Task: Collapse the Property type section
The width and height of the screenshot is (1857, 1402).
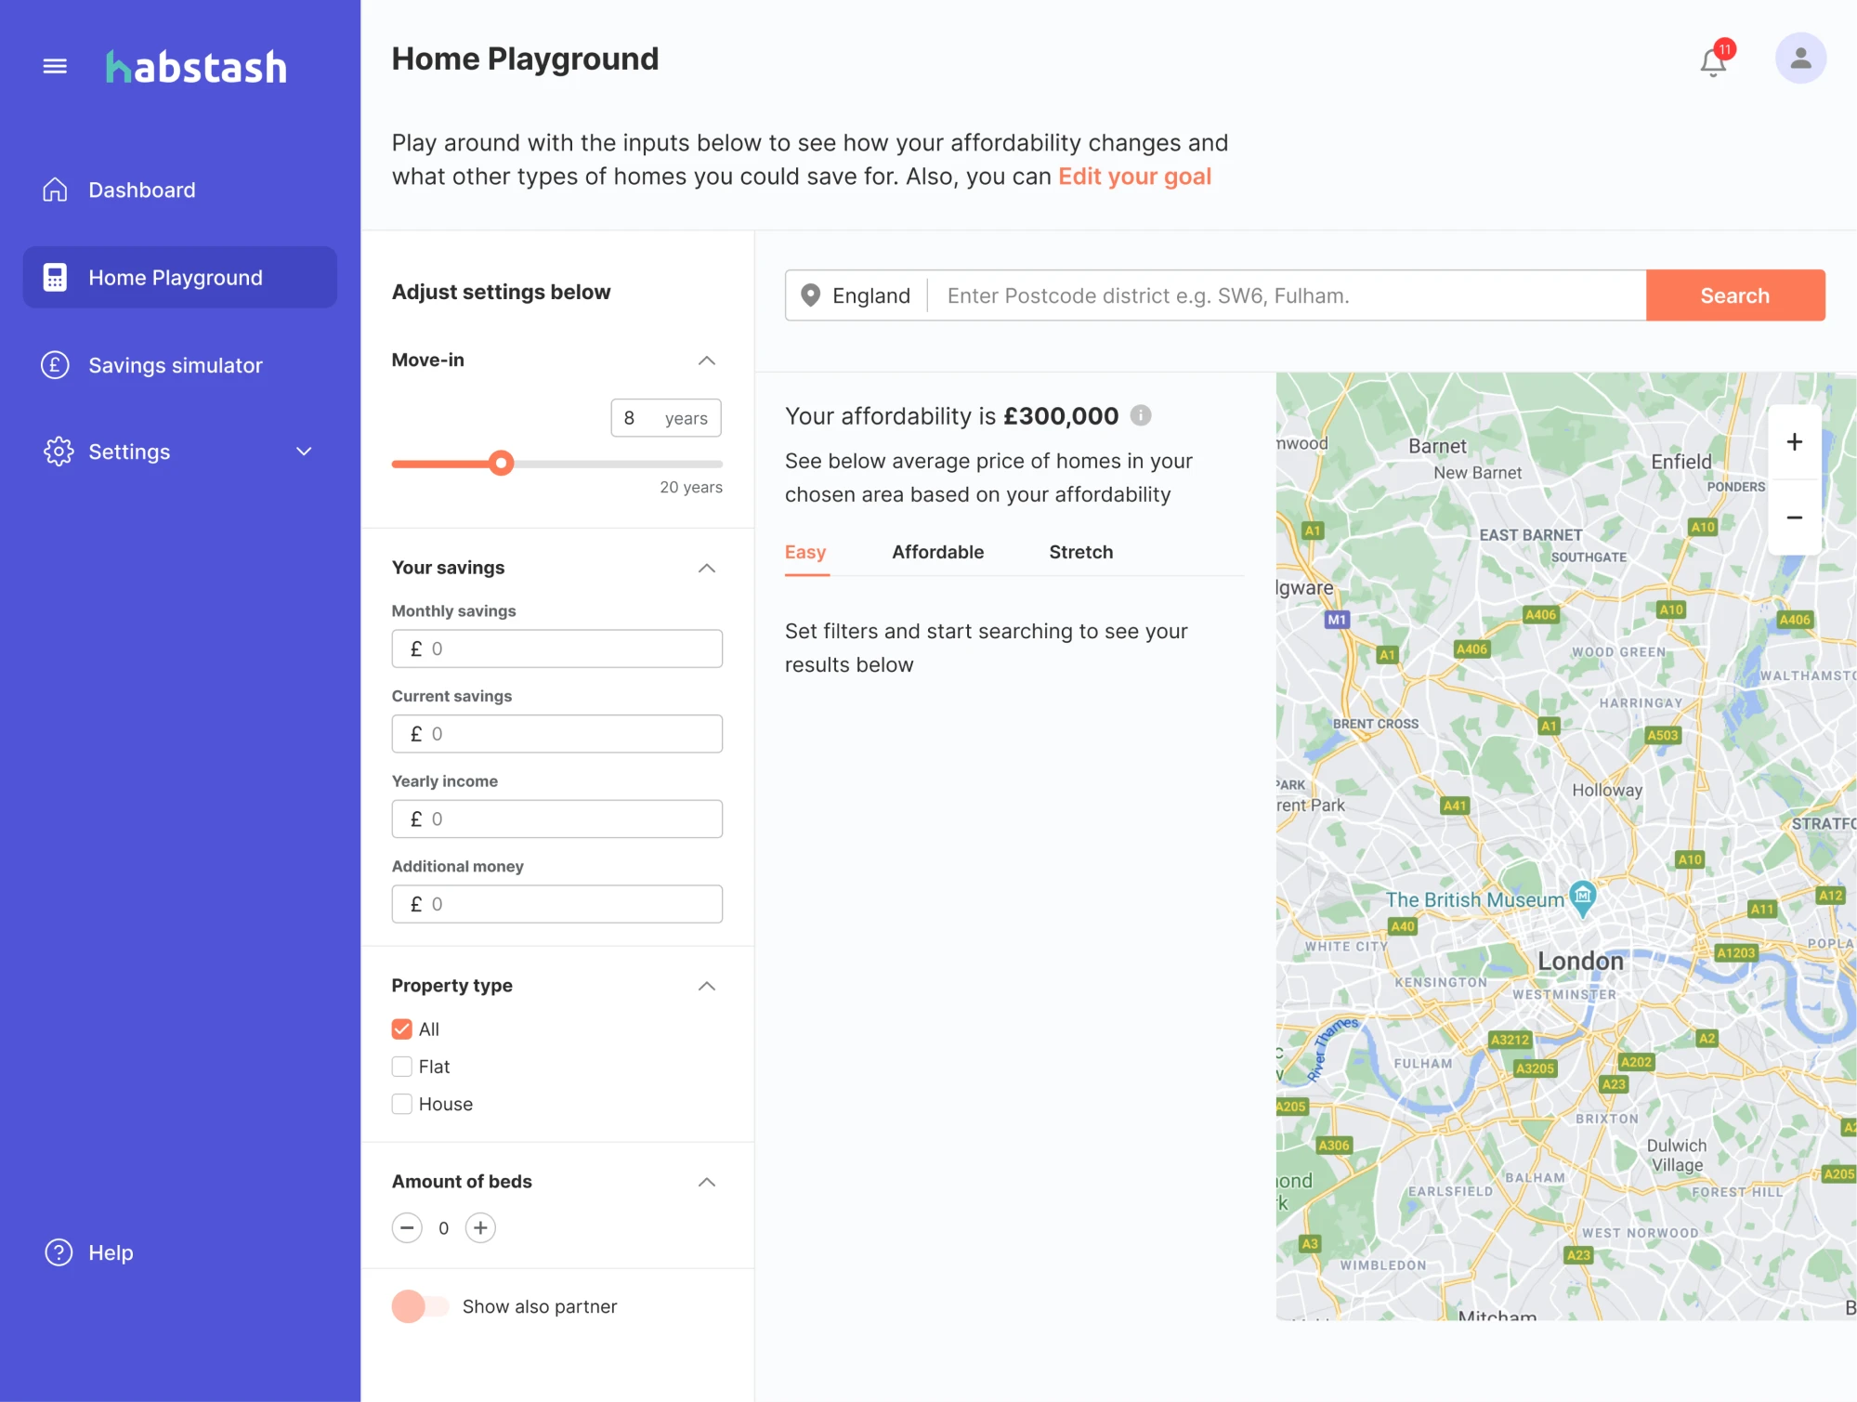Action: pos(707,986)
